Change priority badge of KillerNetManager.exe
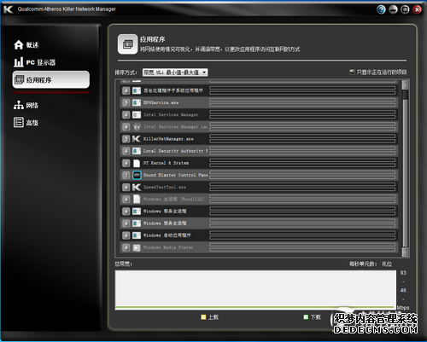 click(x=126, y=139)
